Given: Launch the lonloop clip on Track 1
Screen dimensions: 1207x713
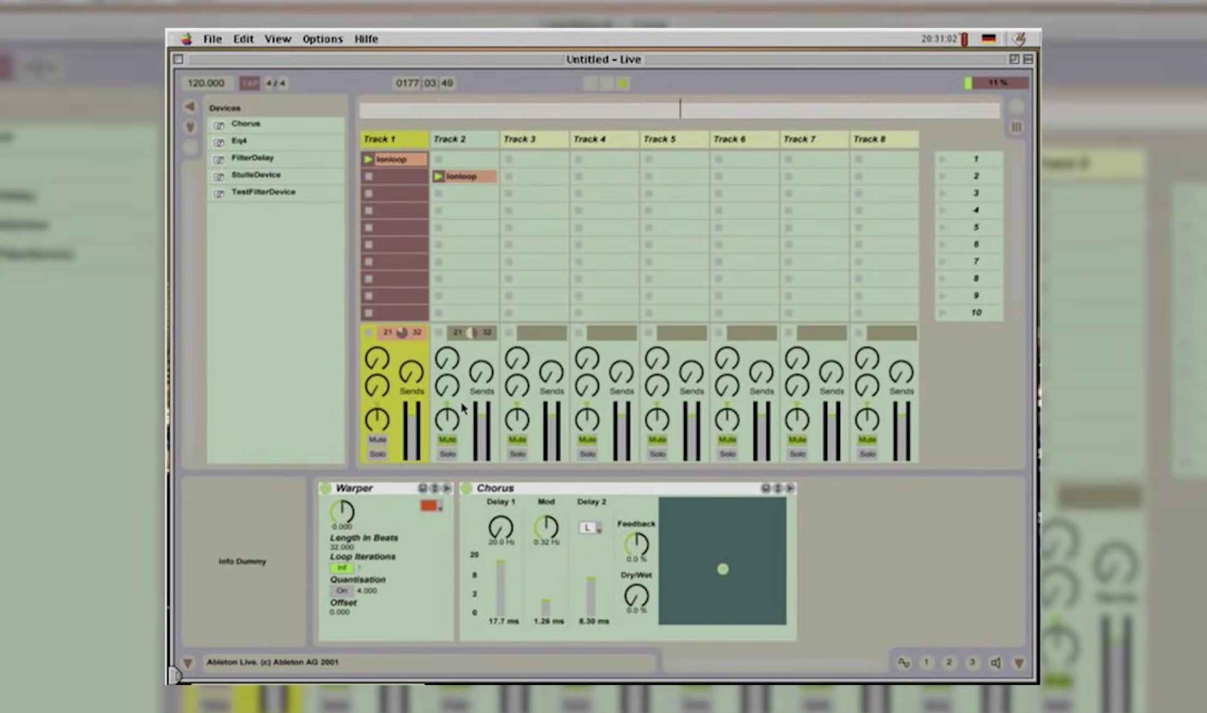Looking at the screenshot, I should coord(369,159).
